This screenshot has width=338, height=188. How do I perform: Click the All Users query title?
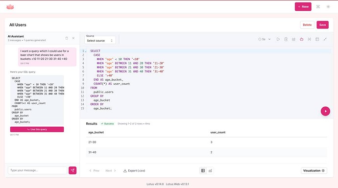click(18, 25)
